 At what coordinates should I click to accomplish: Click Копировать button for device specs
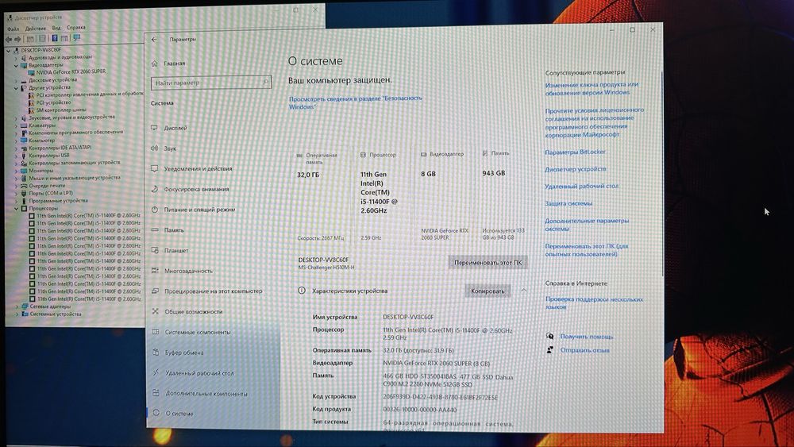tap(488, 291)
